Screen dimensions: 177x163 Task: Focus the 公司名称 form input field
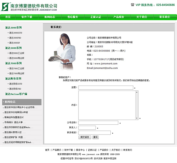coord(98,123)
